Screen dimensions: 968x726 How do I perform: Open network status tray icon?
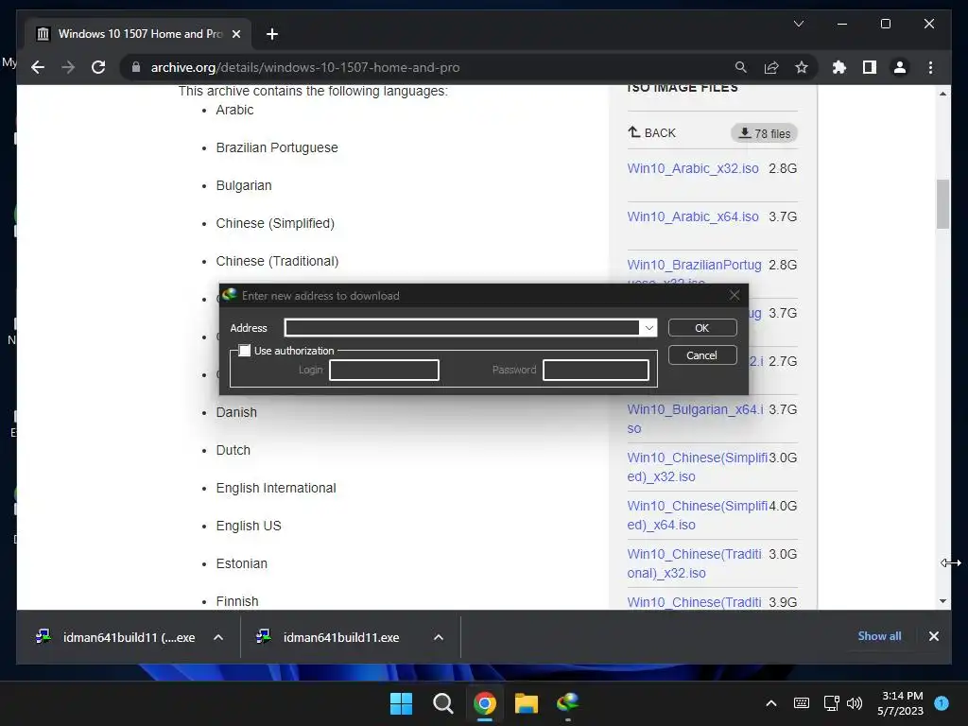point(831,703)
